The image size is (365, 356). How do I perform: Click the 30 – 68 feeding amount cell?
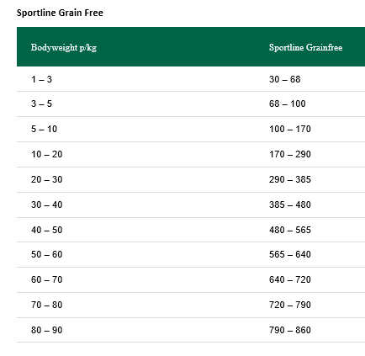[x=285, y=79]
